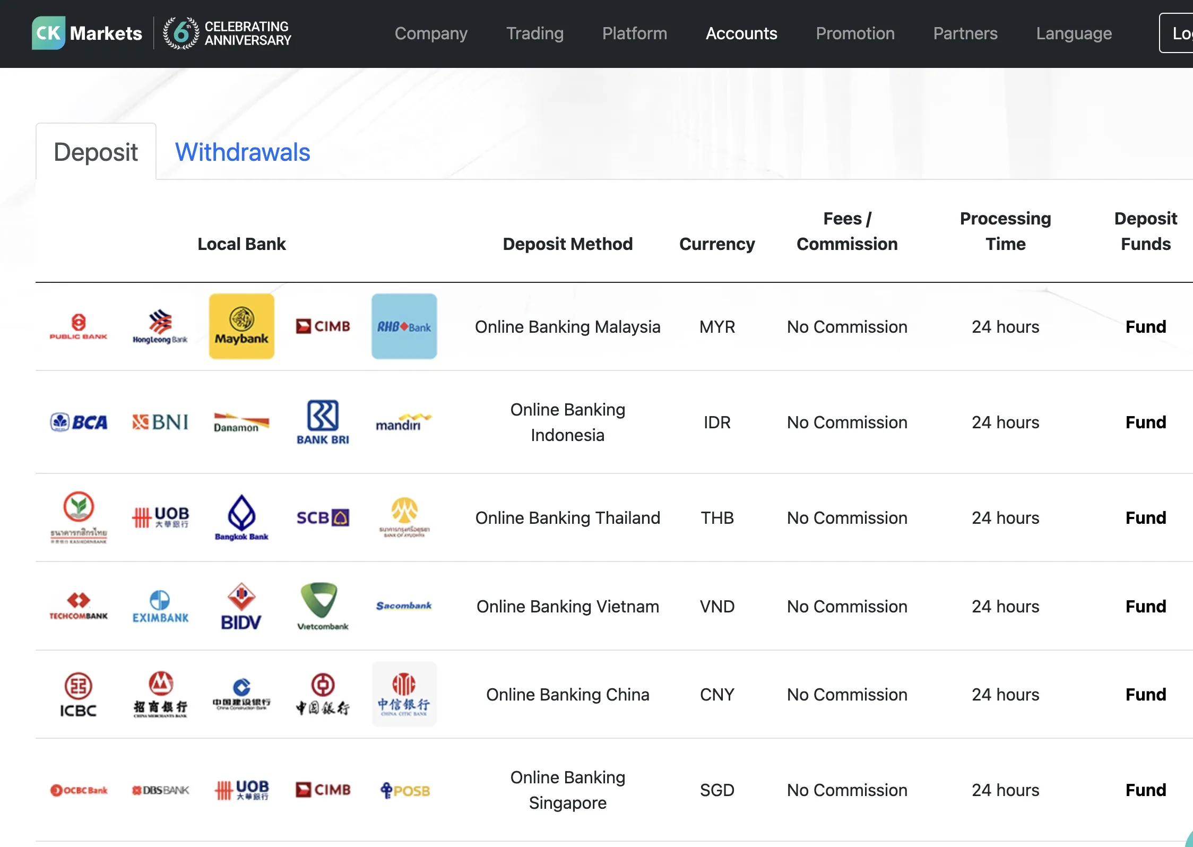The image size is (1193, 847).
Task: Click the Online Banking Malaysia text
Action: 567,326
